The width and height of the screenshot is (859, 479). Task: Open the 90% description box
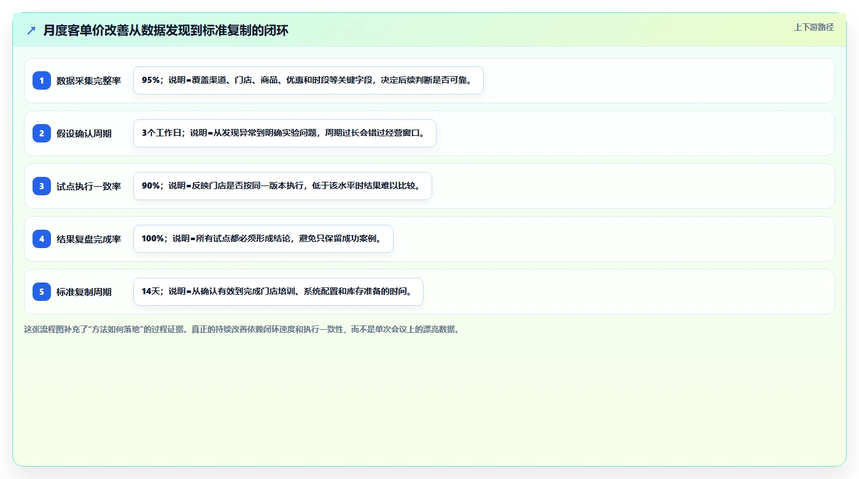tap(282, 186)
